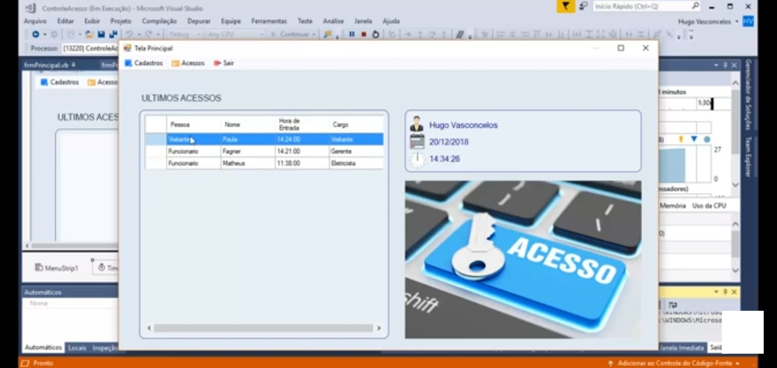The height and width of the screenshot is (368, 777).
Task: Click Sair menu in Tela Principal window
Action: (224, 63)
